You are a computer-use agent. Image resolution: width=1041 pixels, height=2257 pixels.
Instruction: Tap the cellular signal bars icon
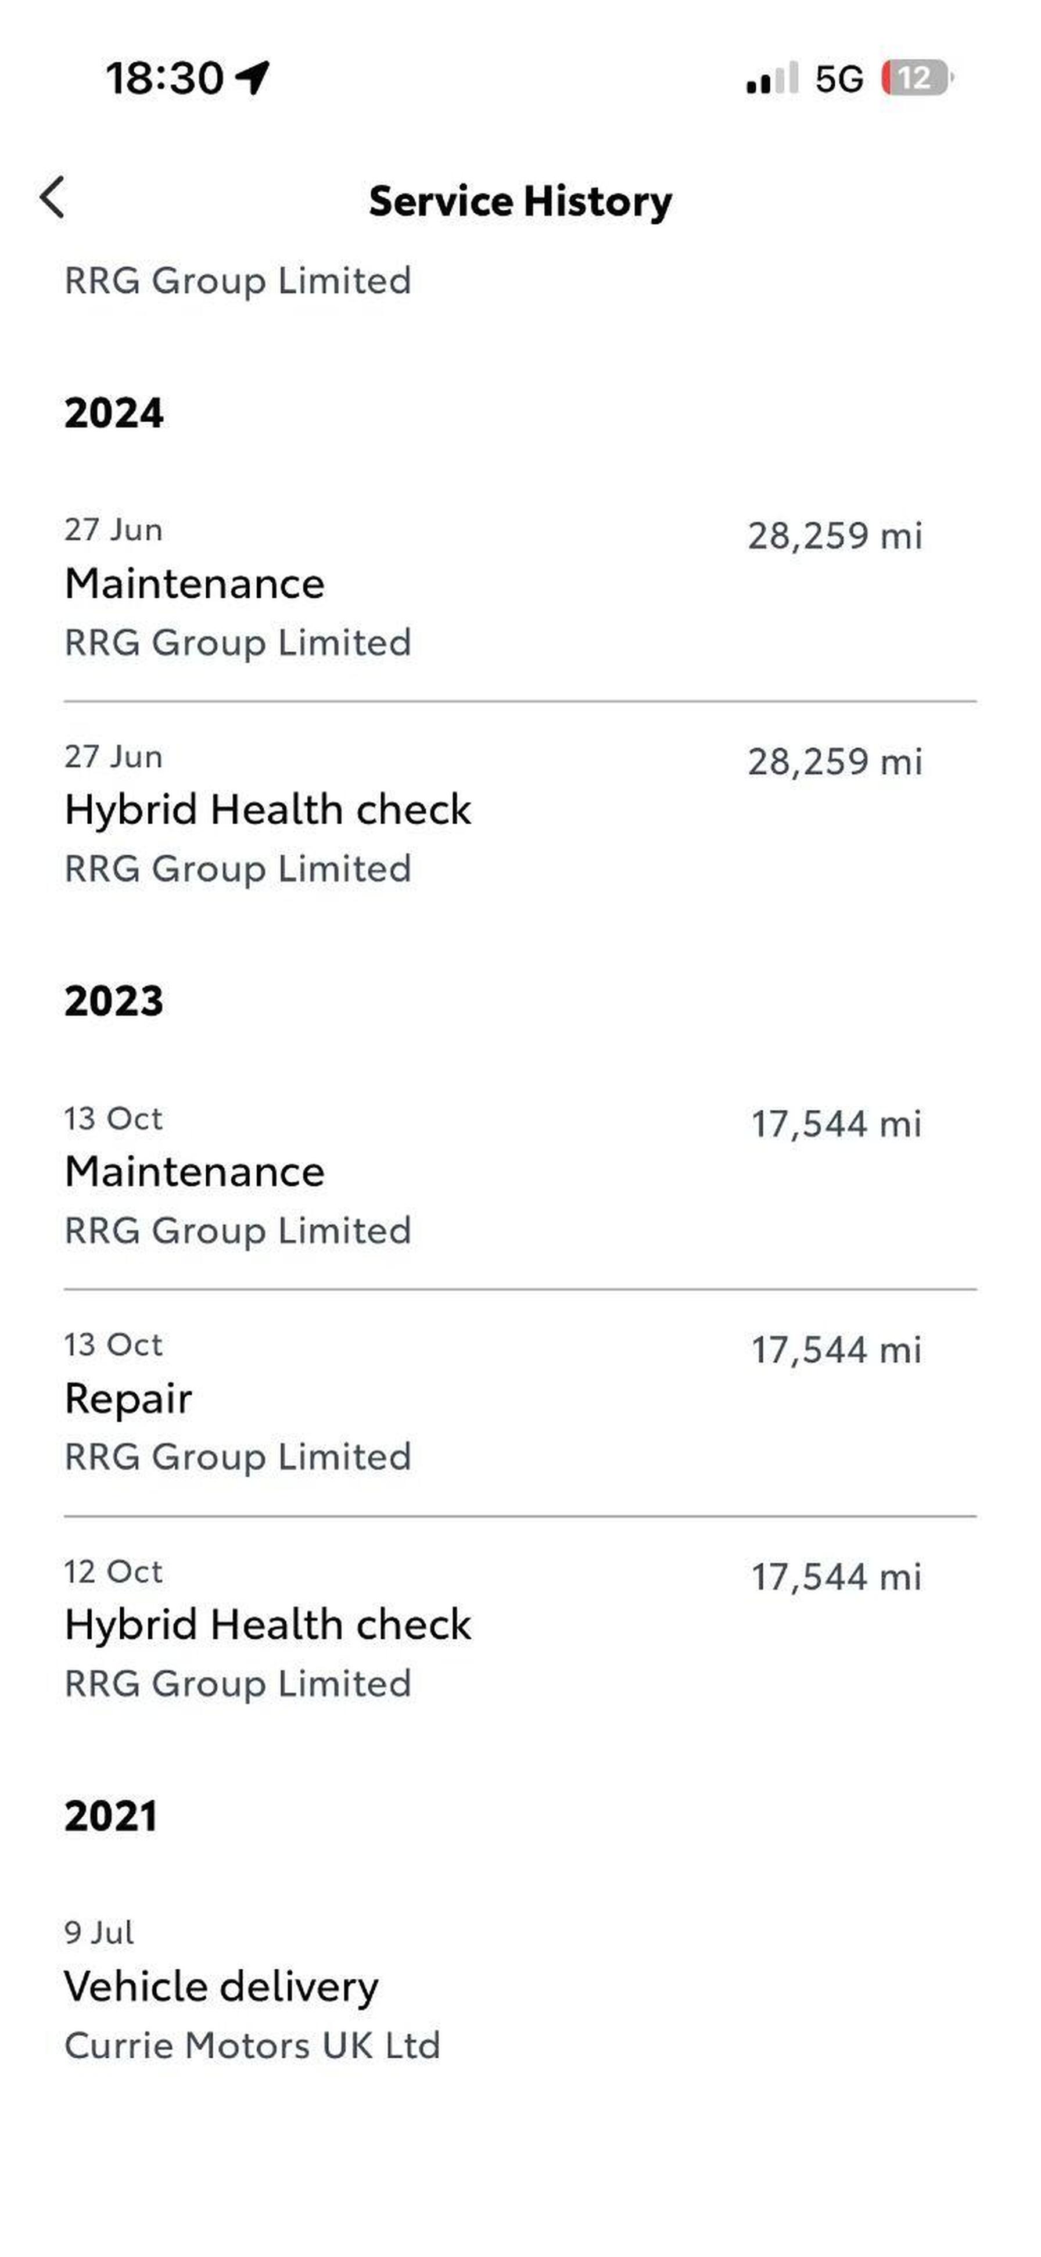point(771,78)
